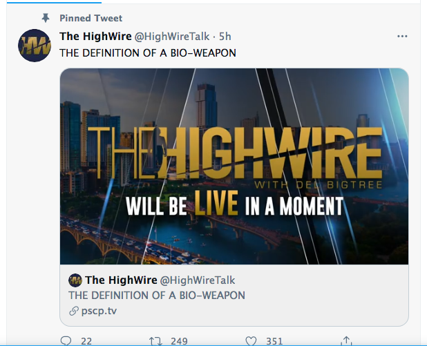Click the pinned tweet pin icon

coord(46,18)
